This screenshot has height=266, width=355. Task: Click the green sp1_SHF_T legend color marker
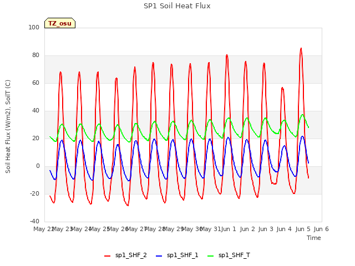pyautogui.click(x=211, y=256)
